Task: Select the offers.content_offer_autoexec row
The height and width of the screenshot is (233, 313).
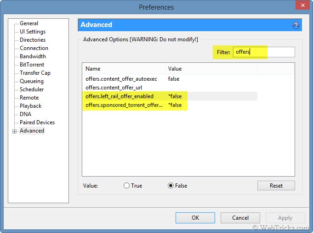Action: pos(170,79)
